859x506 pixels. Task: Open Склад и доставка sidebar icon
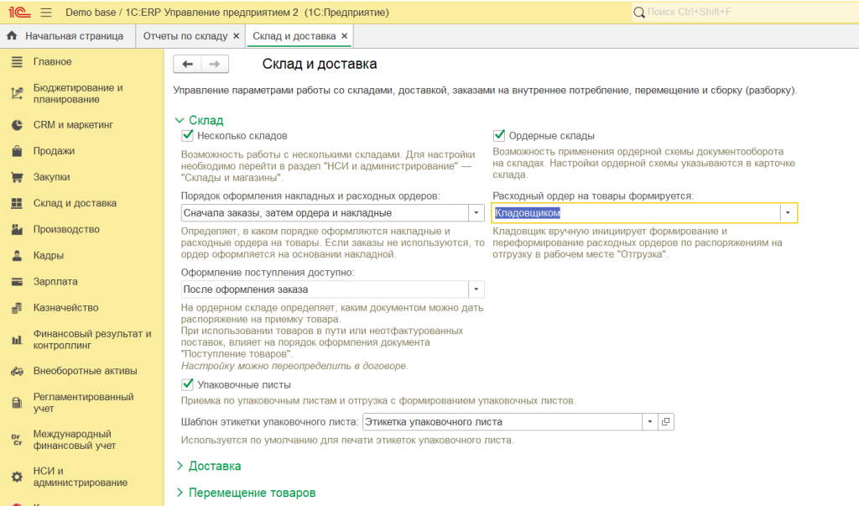click(x=17, y=203)
